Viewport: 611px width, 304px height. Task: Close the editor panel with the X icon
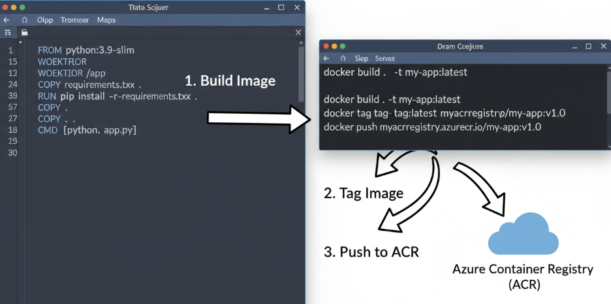[298, 33]
